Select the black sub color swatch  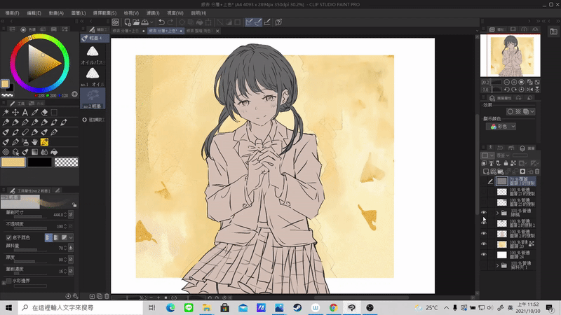click(40, 162)
